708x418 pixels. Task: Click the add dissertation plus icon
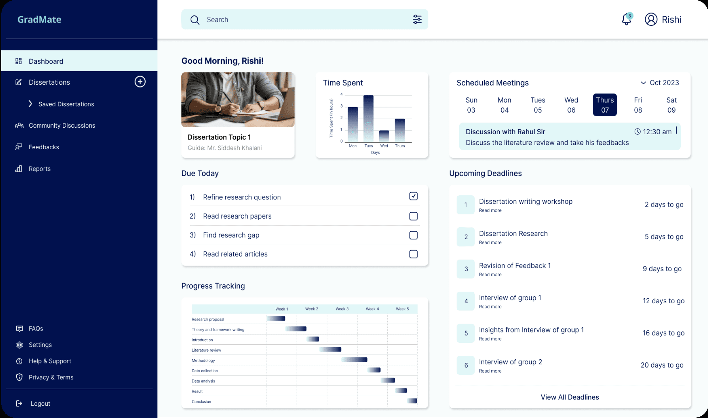[x=140, y=82]
